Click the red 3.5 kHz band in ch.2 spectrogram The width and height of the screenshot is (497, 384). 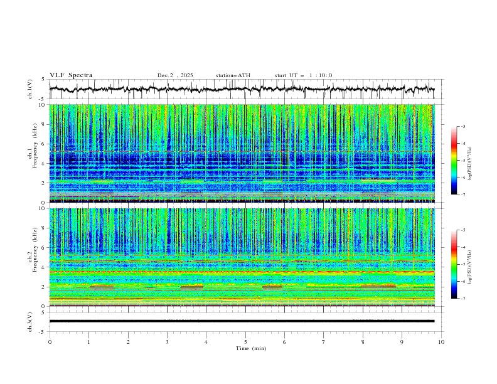pyautogui.click(x=242, y=272)
